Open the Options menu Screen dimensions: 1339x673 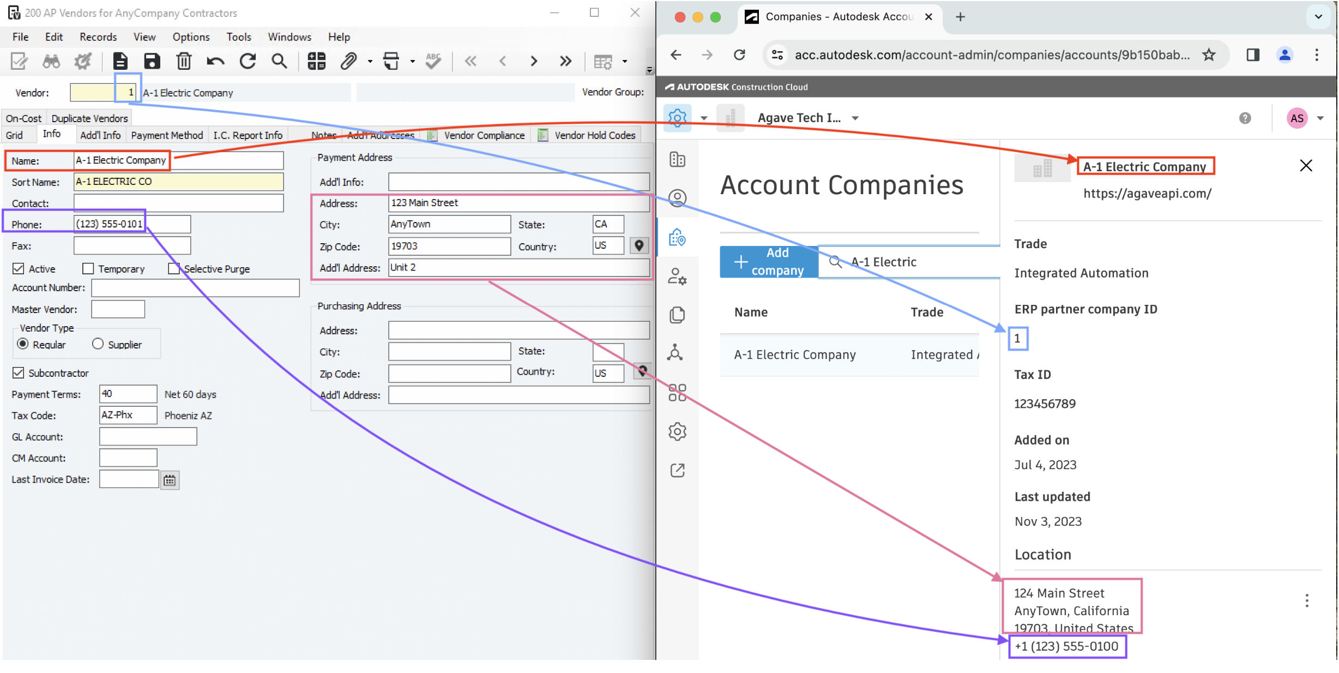pyautogui.click(x=191, y=37)
